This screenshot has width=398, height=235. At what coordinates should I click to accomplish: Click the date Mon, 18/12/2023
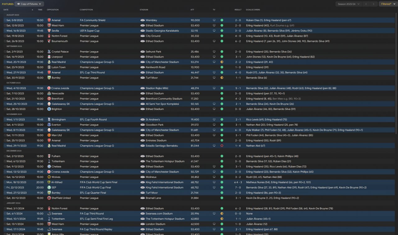16,182
